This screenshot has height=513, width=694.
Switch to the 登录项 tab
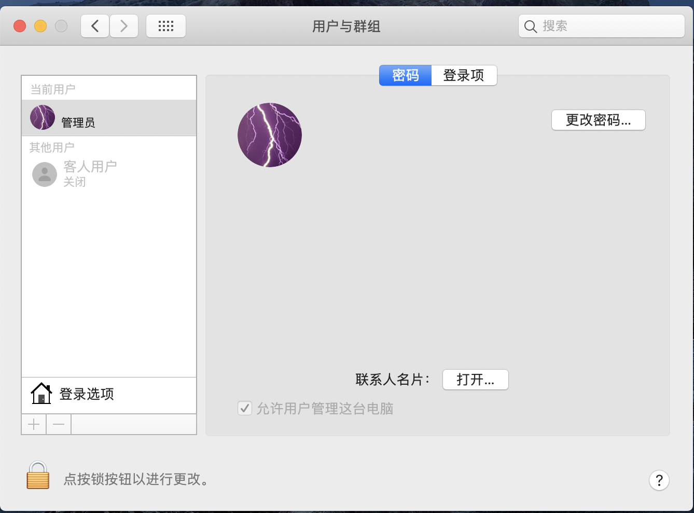[464, 75]
